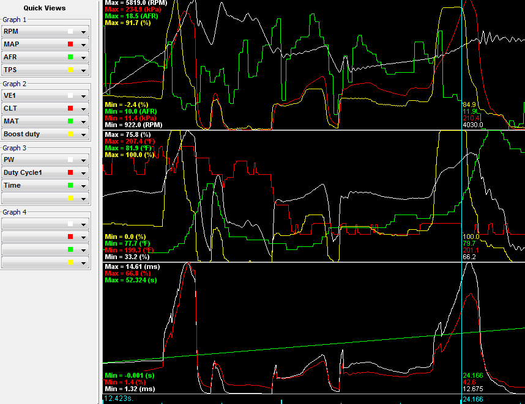
Task: Expand the Boost duty dropdown arrow
Action: 82,134
